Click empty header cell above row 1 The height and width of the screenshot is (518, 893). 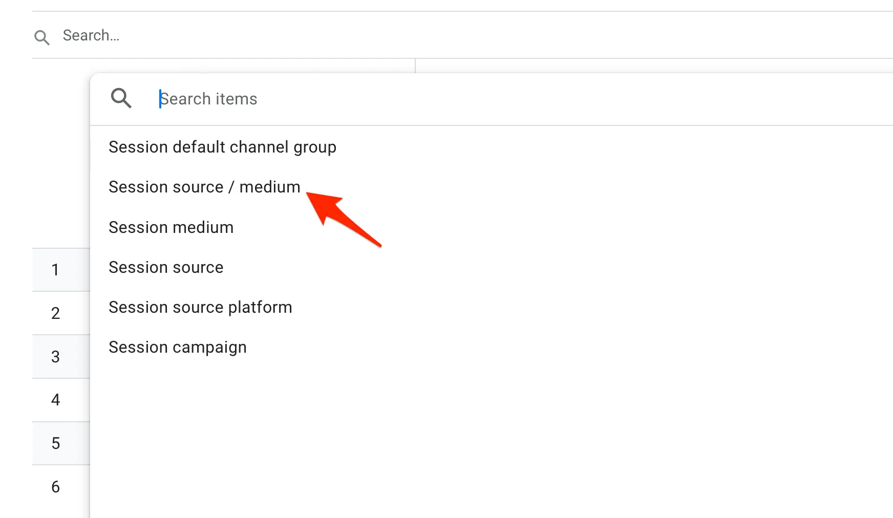click(60, 154)
